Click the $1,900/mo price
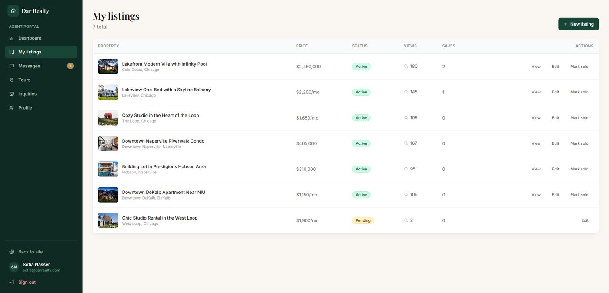609x293 pixels. [x=307, y=220]
